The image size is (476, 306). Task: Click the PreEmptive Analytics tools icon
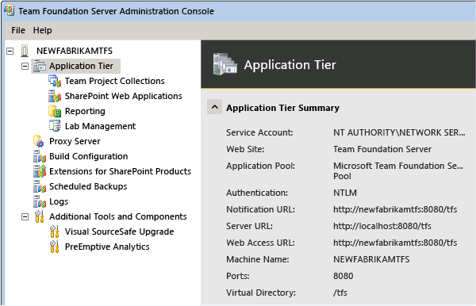pos(54,247)
